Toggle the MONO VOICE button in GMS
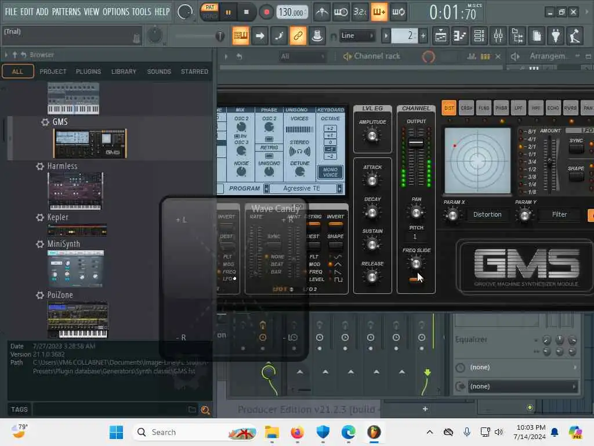This screenshot has width=594, height=446. click(x=330, y=172)
